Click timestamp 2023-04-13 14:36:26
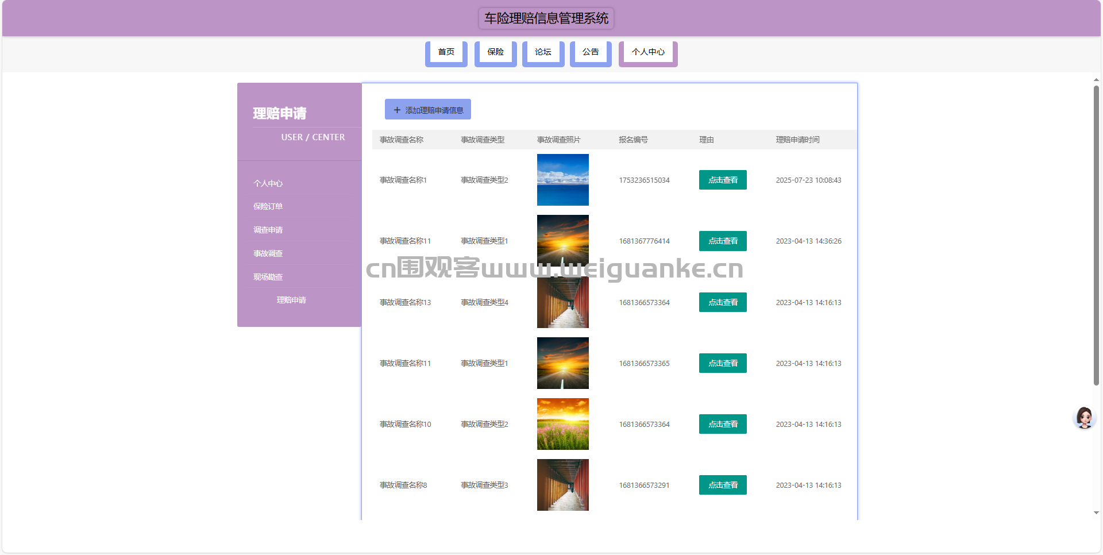1103x555 pixels. click(x=808, y=241)
